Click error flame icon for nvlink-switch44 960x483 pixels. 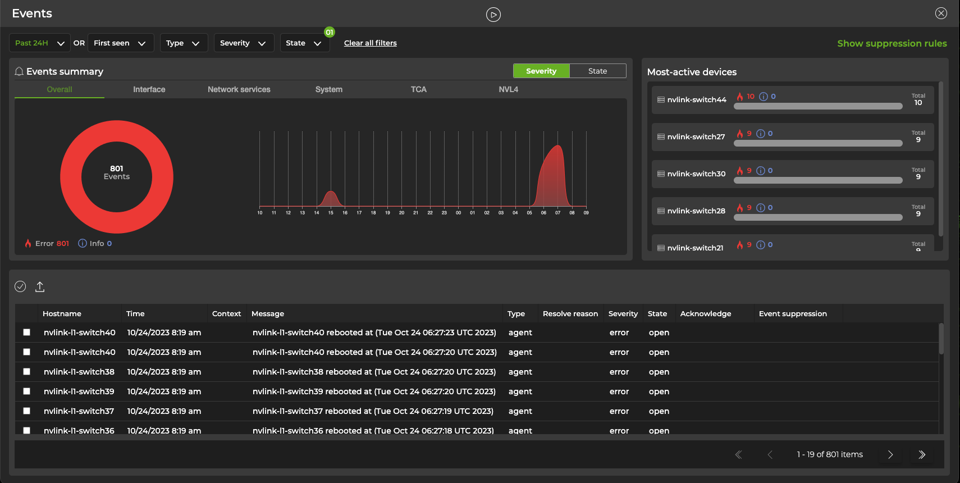[x=740, y=97]
